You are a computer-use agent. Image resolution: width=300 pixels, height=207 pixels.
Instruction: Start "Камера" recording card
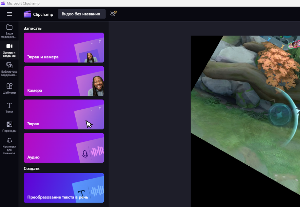click(64, 81)
